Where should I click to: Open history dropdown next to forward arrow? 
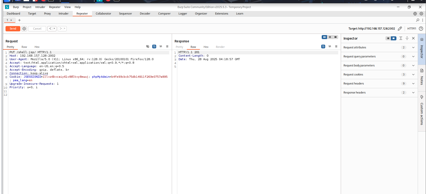[64, 29]
